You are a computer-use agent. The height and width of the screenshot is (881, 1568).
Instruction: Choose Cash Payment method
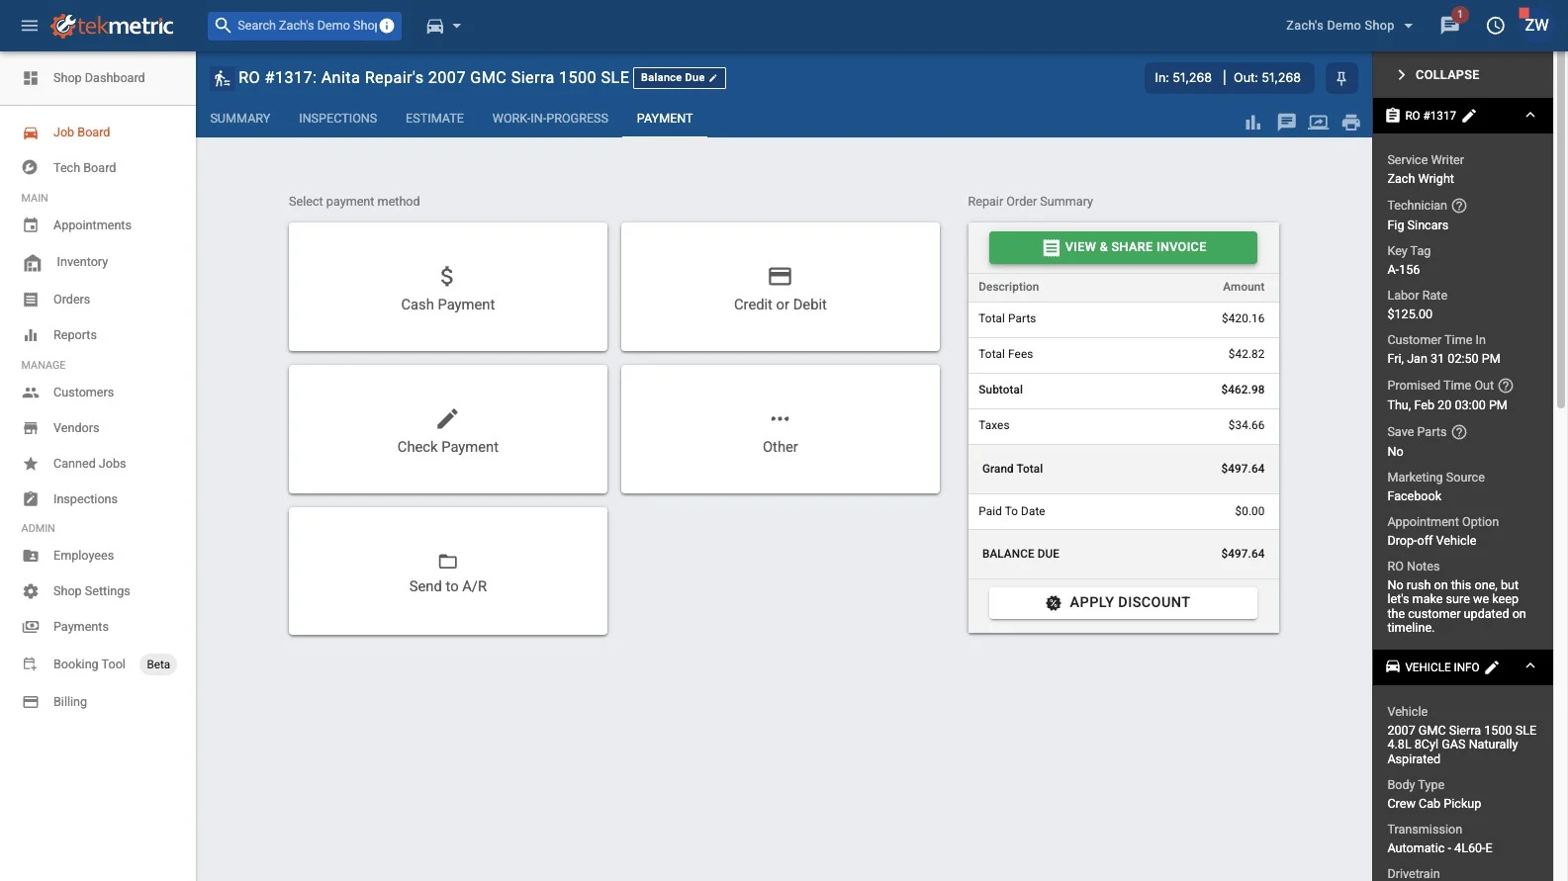(448, 287)
